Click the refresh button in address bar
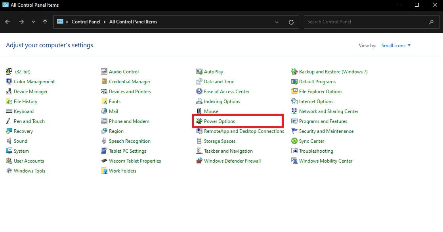Viewport: 443px width, 232px height. (291, 22)
